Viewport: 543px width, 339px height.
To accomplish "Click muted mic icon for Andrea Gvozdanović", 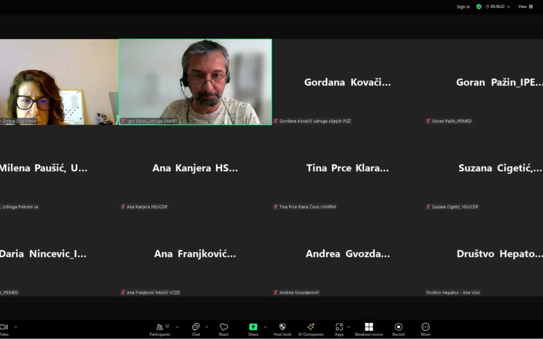I will pos(276,293).
